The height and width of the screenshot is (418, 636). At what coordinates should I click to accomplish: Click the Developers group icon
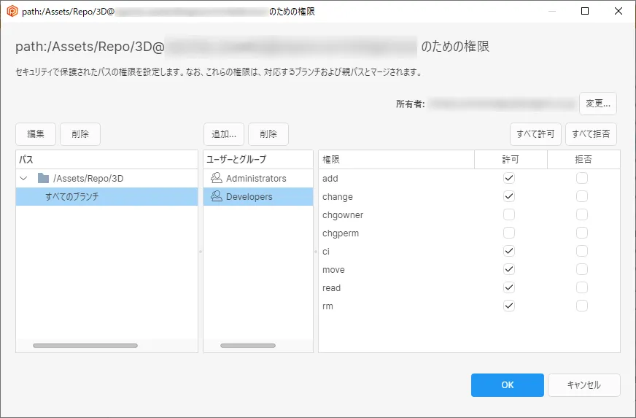[217, 196]
